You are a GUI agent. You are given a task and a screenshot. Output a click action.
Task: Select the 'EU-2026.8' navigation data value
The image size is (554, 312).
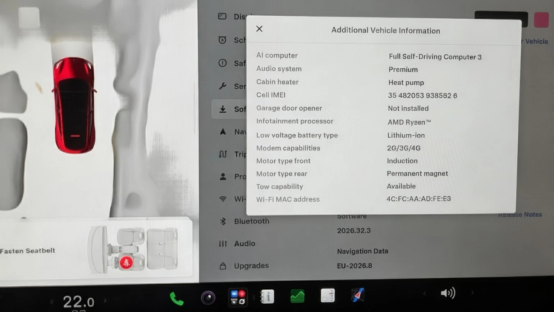click(x=354, y=266)
